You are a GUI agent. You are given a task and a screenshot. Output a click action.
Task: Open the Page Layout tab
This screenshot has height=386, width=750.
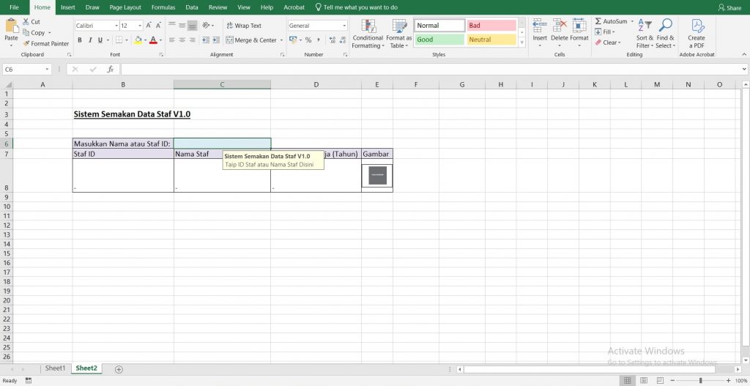(x=125, y=7)
